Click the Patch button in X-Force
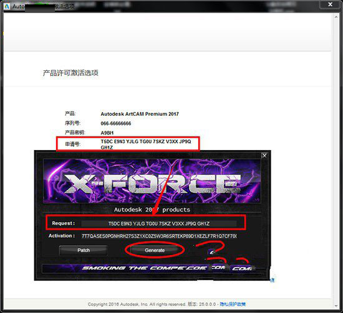The width and height of the screenshot is (343, 313). pyautogui.click(x=84, y=250)
